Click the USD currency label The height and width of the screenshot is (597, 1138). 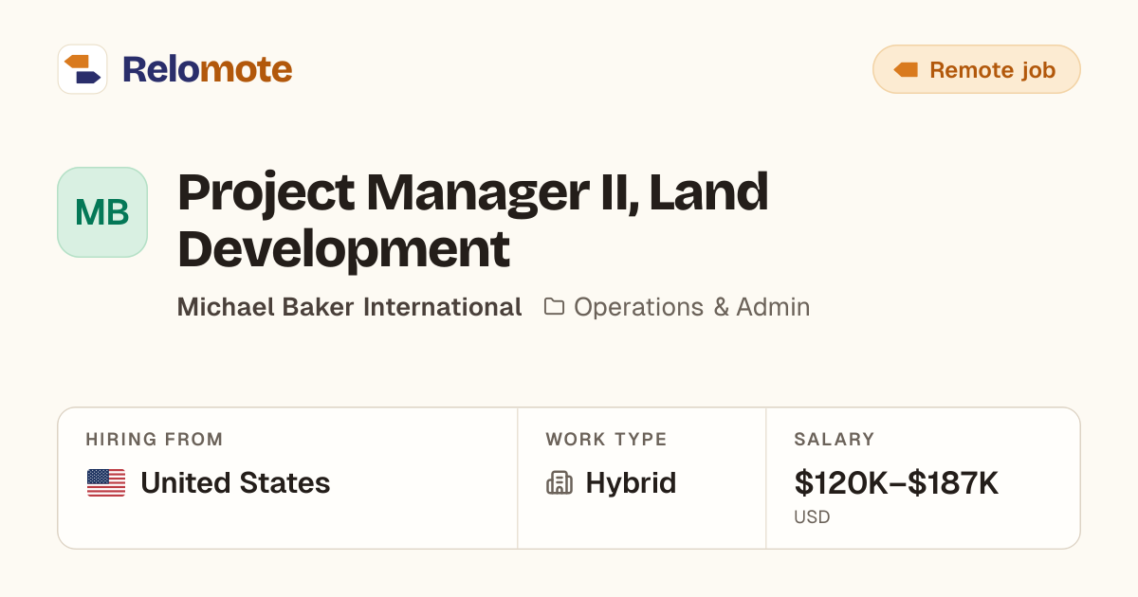click(812, 517)
